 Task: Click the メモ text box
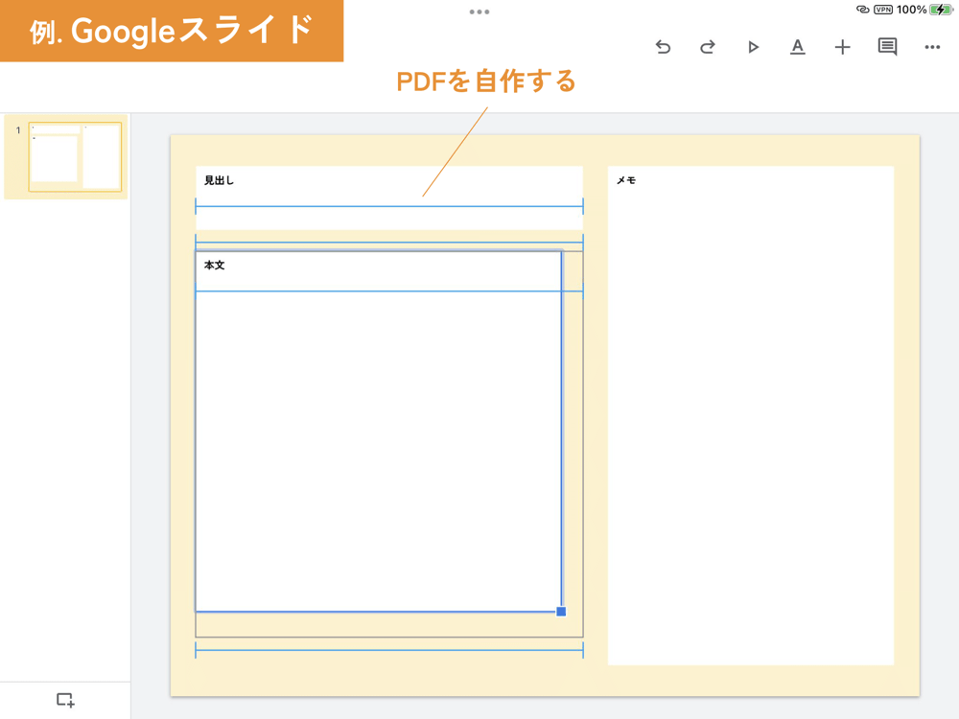(751, 415)
